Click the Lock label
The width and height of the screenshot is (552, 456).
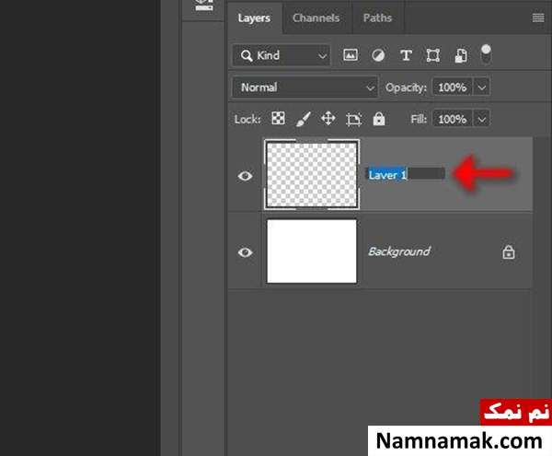pyautogui.click(x=247, y=120)
